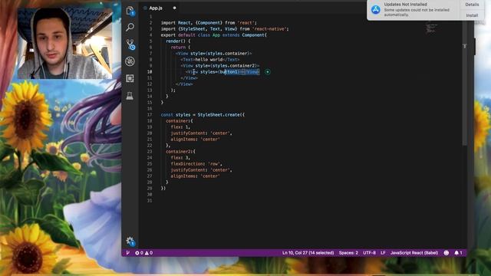Screen dimensions: 491x276
Task: Open Ln 10, Col 27 go-to-line indicator
Action: (308, 252)
